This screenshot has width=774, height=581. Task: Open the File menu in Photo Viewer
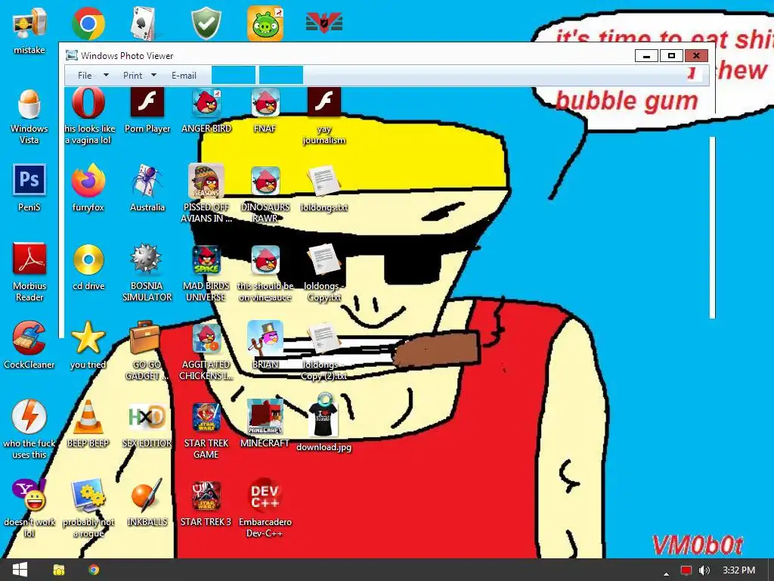85,75
